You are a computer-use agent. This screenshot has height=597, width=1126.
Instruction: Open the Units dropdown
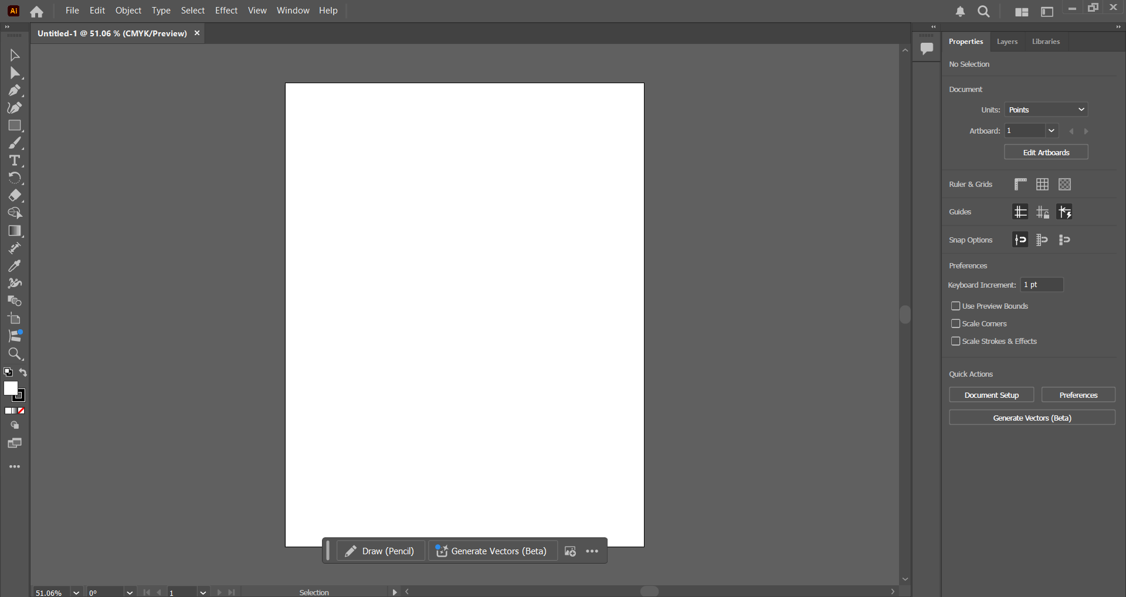pyautogui.click(x=1046, y=110)
